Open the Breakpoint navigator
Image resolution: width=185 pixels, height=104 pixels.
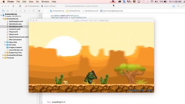[x=29, y=11]
